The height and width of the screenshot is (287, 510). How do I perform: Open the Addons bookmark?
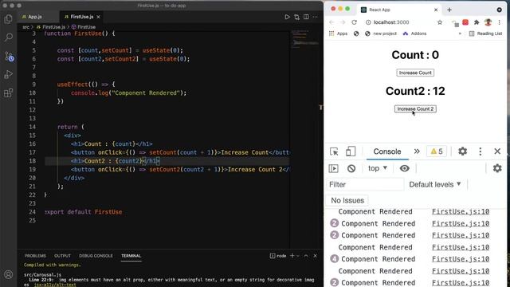414,33
